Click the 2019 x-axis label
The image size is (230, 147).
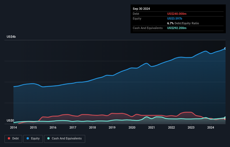[112, 127]
